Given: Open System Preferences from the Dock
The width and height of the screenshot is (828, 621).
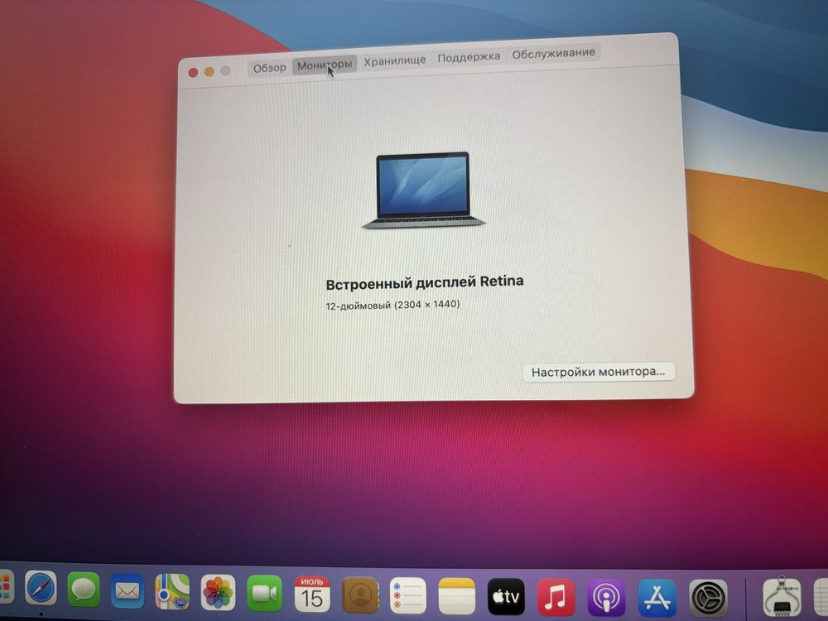Looking at the screenshot, I should [708, 599].
